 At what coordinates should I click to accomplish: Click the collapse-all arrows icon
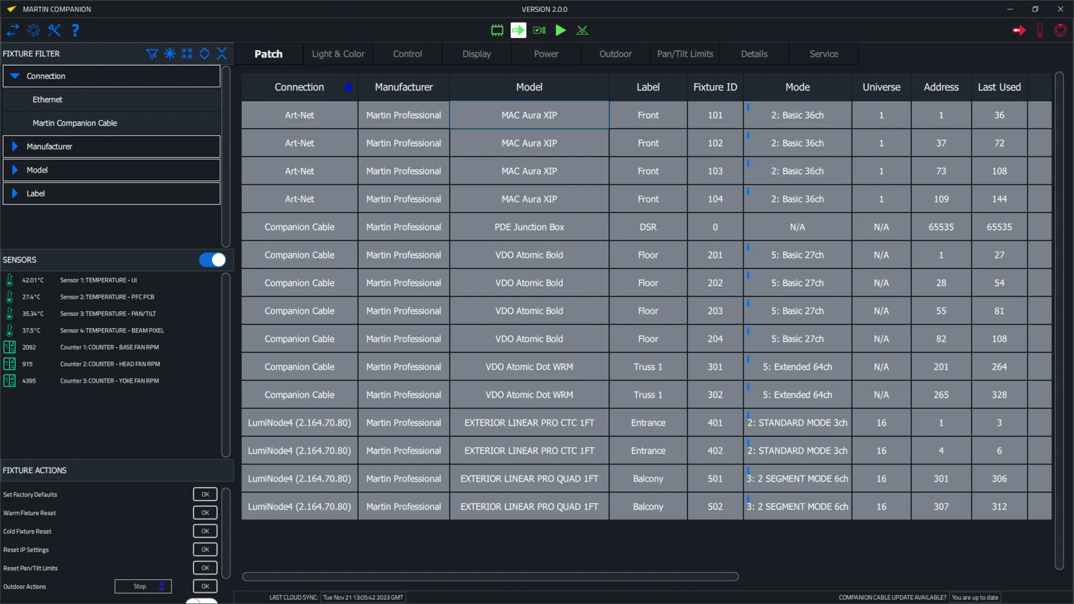click(x=222, y=53)
